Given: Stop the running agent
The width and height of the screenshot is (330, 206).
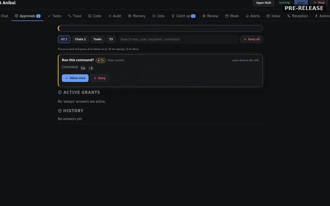Looking at the screenshot, I should pyautogui.click(x=319, y=3).
